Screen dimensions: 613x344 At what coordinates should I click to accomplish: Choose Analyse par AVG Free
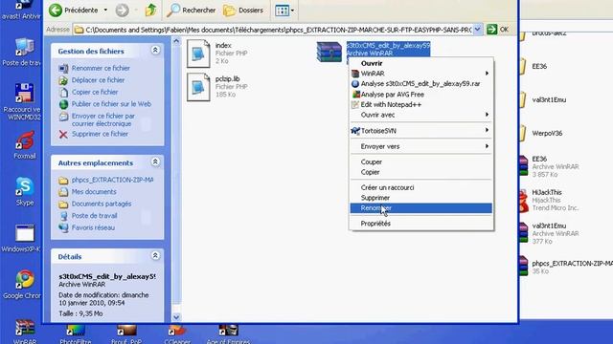421,95
